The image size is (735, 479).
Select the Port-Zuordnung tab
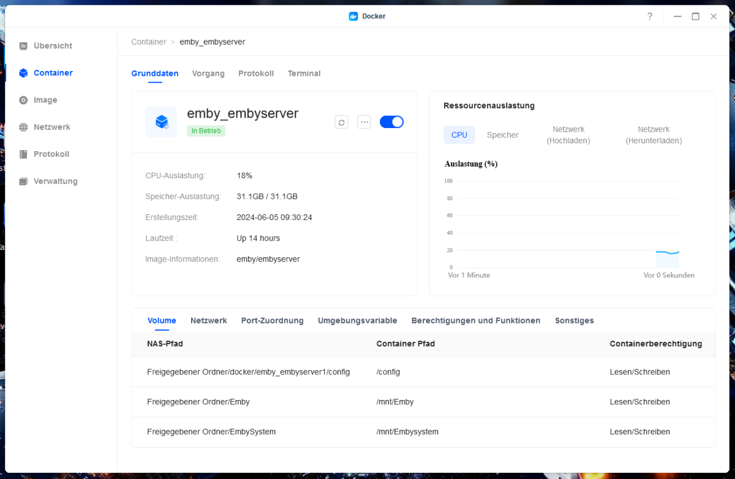pyautogui.click(x=272, y=320)
